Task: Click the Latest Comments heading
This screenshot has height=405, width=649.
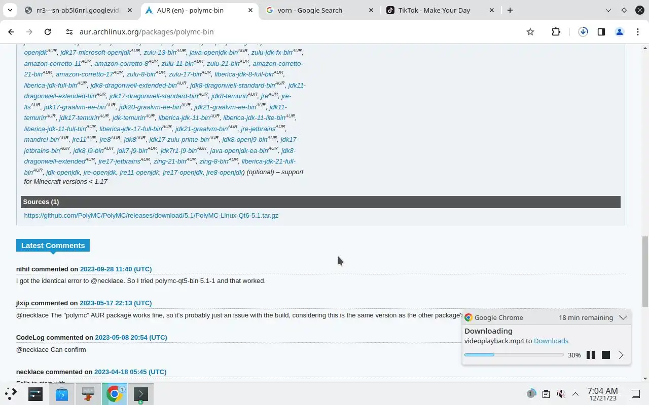Action: click(53, 246)
